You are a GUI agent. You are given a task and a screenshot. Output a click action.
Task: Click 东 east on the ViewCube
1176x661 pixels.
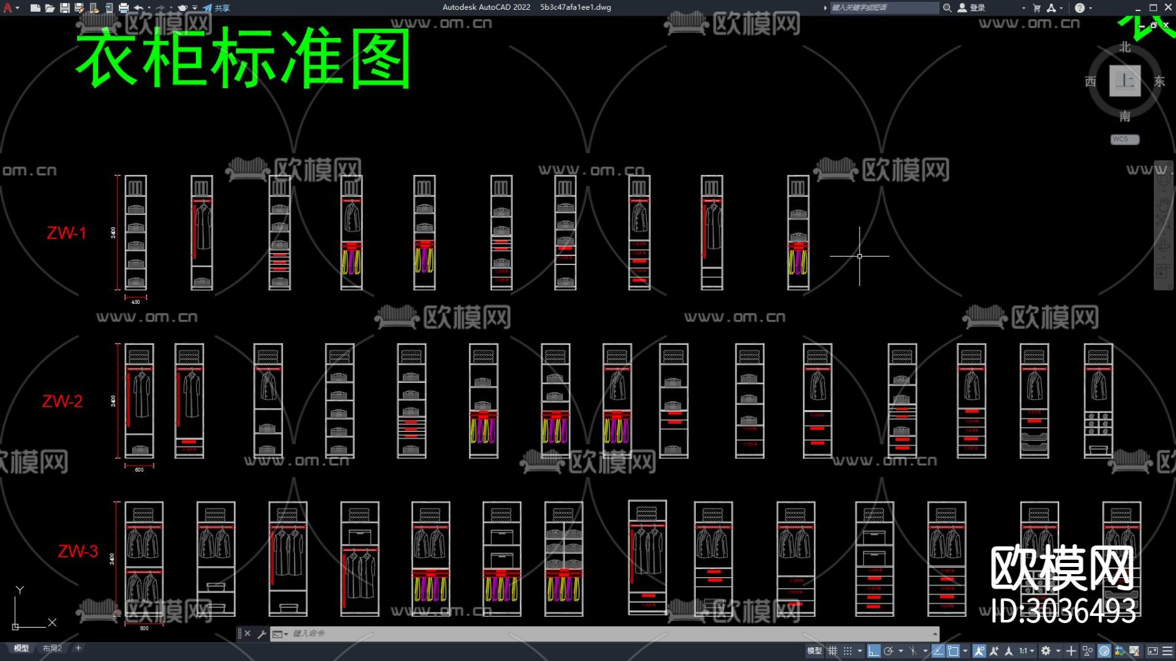click(x=1159, y=81)
